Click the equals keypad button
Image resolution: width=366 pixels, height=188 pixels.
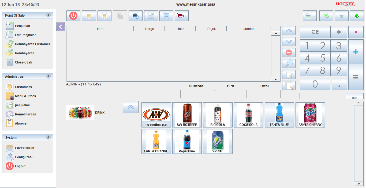pyautogui.click(x=356, y=77)
